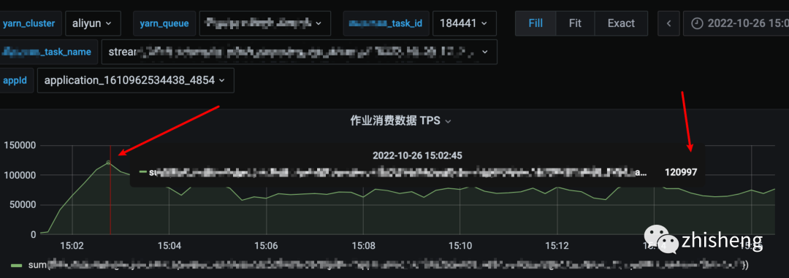789x278 pixels.
Task: Click the green sum series legend entry
Action: [x=380, y=265]
